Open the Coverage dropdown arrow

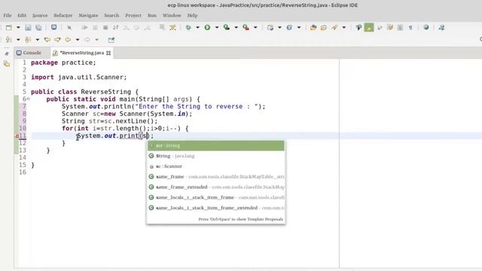coord(236,28)
